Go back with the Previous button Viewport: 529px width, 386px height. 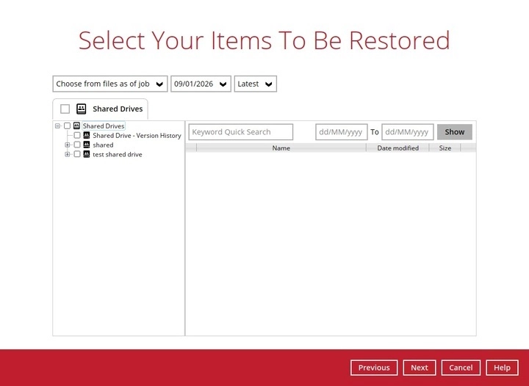pyautogui.click(x=374, y=368)
